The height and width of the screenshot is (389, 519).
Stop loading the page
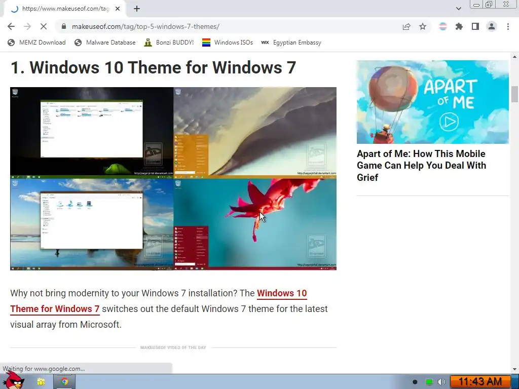[x=44, y=26]
